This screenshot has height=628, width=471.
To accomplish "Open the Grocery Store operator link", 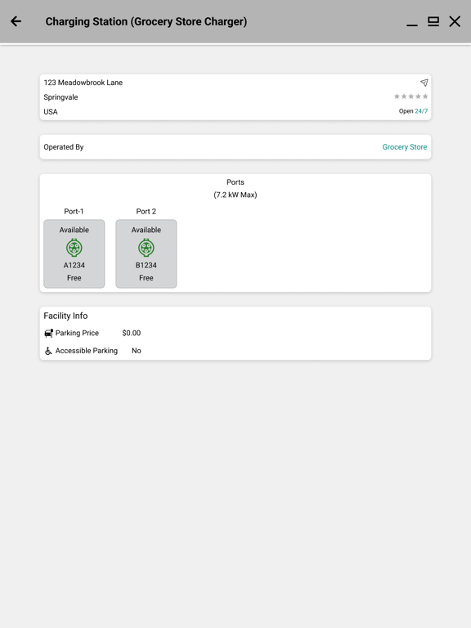I will (405, 147).
